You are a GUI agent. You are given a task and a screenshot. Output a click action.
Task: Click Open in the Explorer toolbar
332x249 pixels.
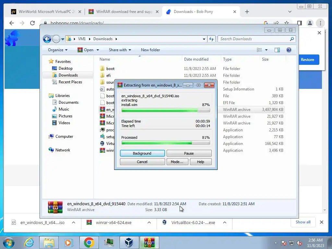tap(86, 50)
